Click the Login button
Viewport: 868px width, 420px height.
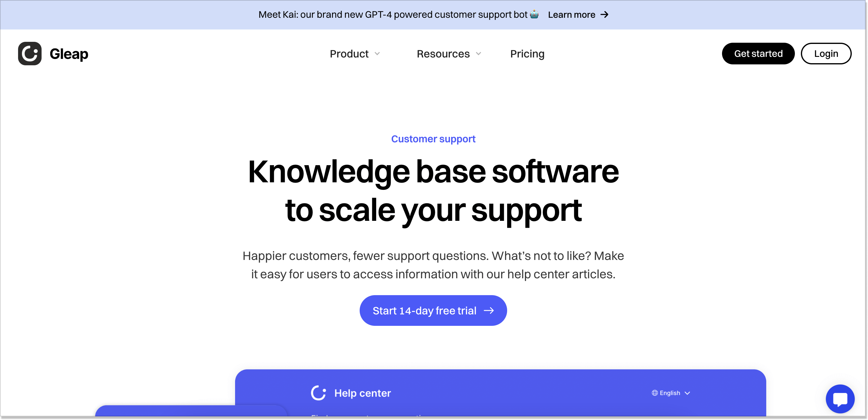tap(826, 54)
